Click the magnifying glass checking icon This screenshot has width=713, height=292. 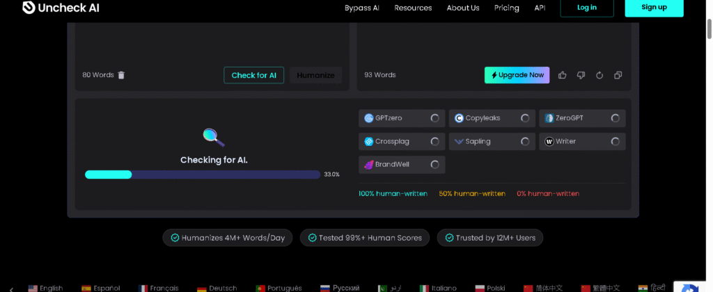point(214,138)
